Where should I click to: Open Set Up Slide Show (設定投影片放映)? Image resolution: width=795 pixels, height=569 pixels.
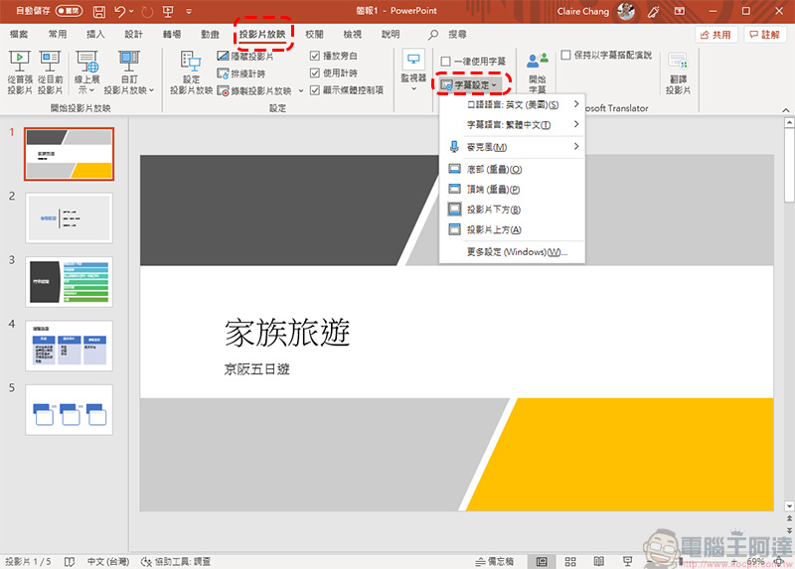point(191,72)
